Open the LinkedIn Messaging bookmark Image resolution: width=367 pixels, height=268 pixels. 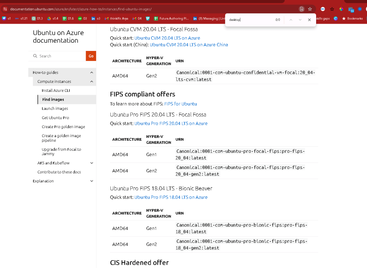[209, 19]
